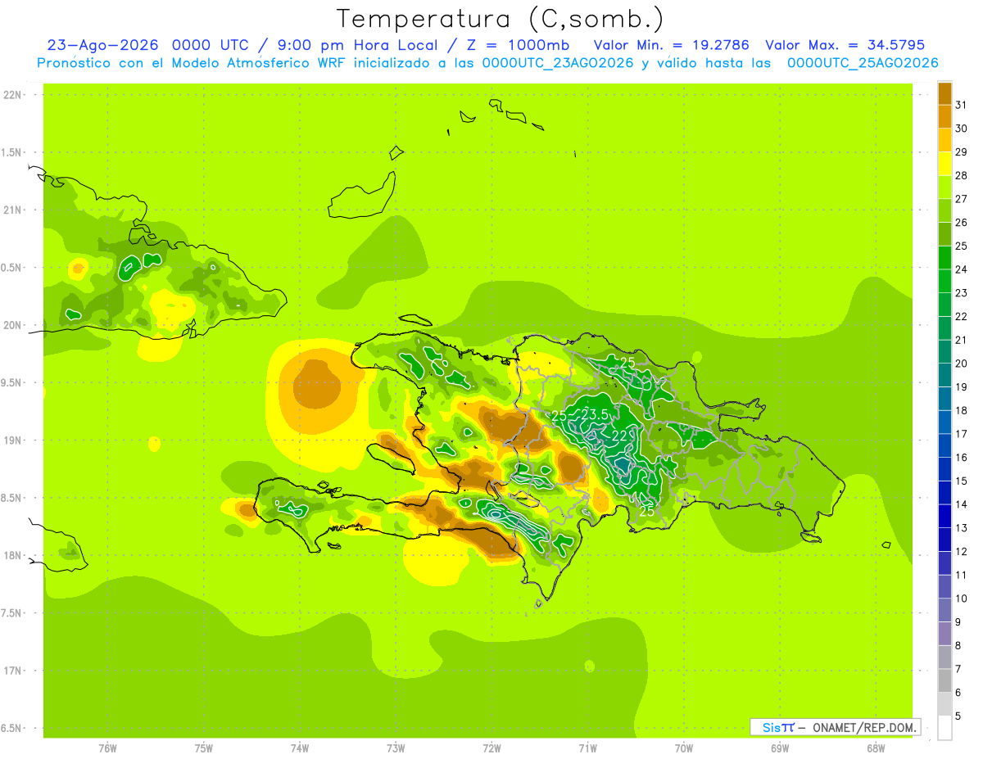This screenshot has width=983, height=759.
Task: Click the longitude axis label "70W"
Action: point(684,748)
